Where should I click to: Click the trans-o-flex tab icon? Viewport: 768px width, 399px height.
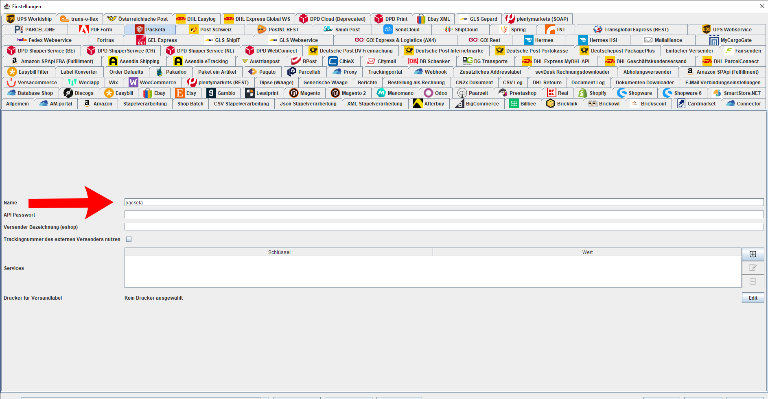click(x=64, y=19)
